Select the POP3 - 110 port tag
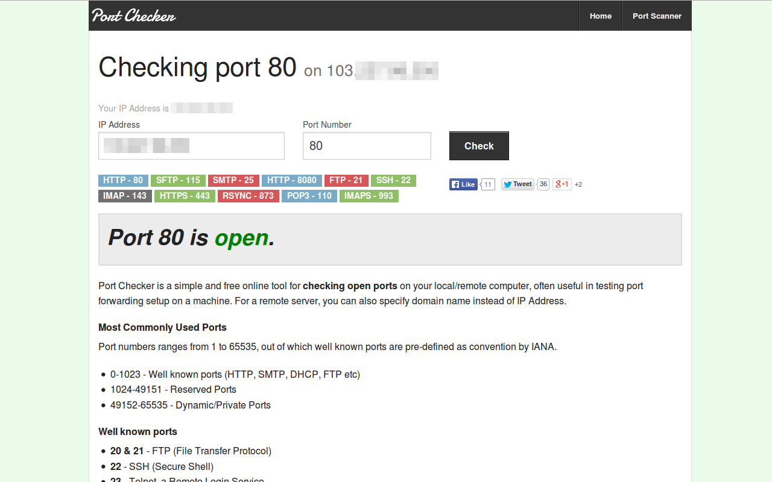 coord(309,196)
